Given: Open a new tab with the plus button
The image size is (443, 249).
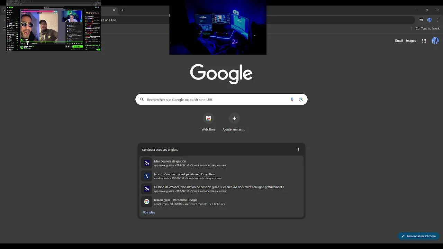Looking at the screenshot, I should [x=122, y=10].
